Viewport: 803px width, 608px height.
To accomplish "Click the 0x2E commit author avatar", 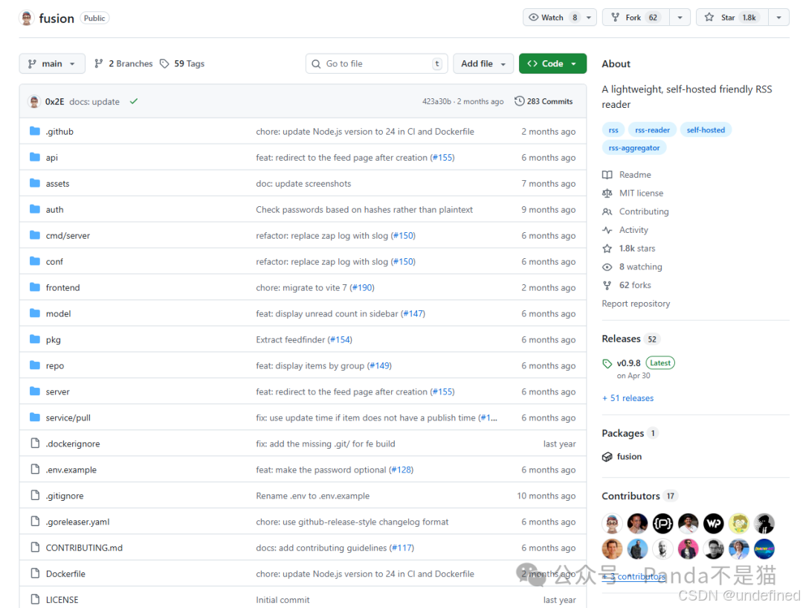I will (x=34, y=101).
